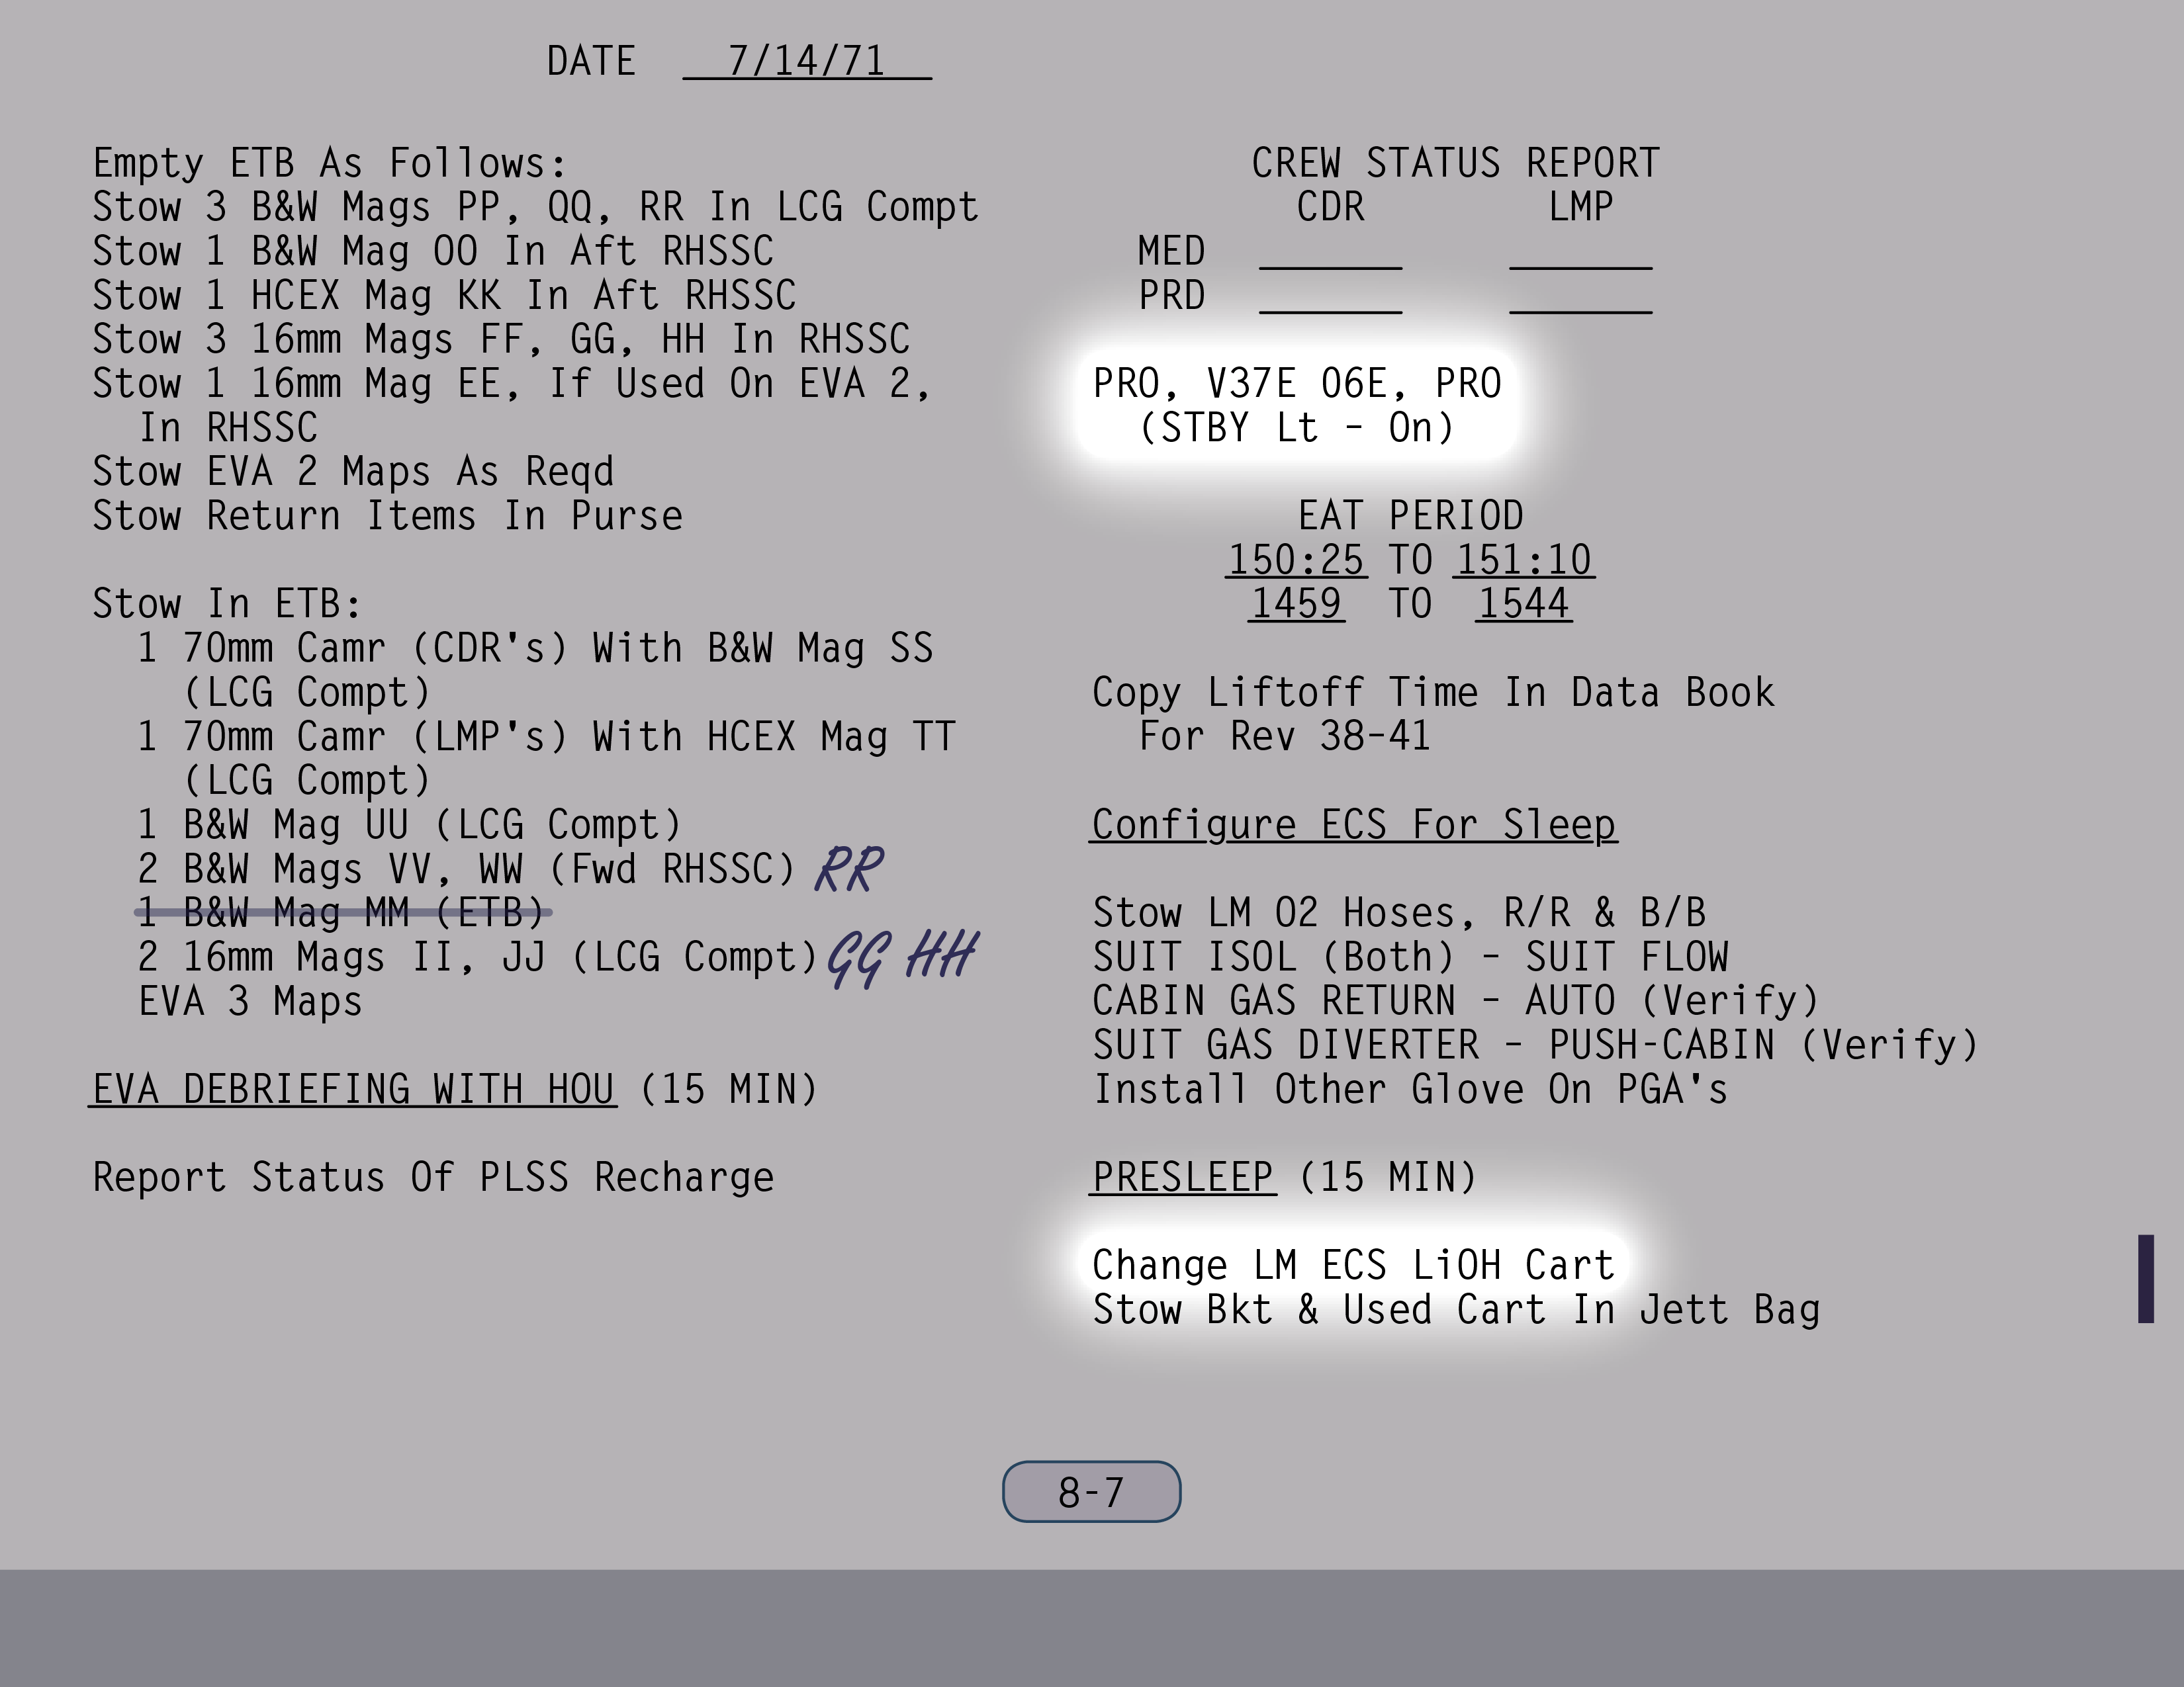Click the Change LM ECS LiOH Cart line
The image size is (2184, 1687).
(1353, 1265)
